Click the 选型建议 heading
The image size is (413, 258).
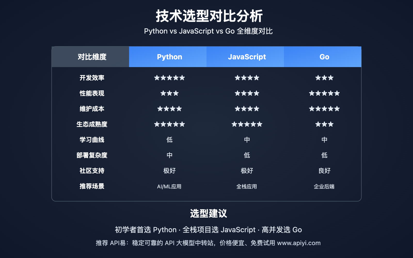coord(209,213)
